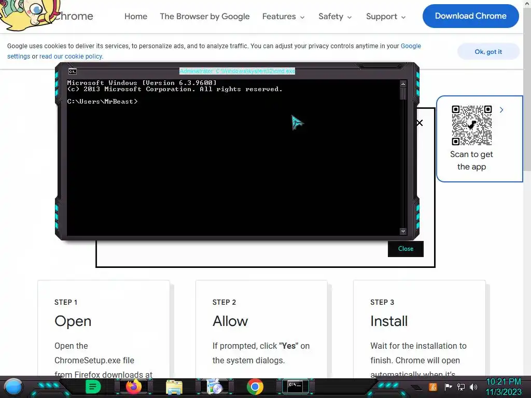The height and width of the screenshot is (398, 531).
Task: Click the orange Java tray icon
Action: (x=432, y=387)
